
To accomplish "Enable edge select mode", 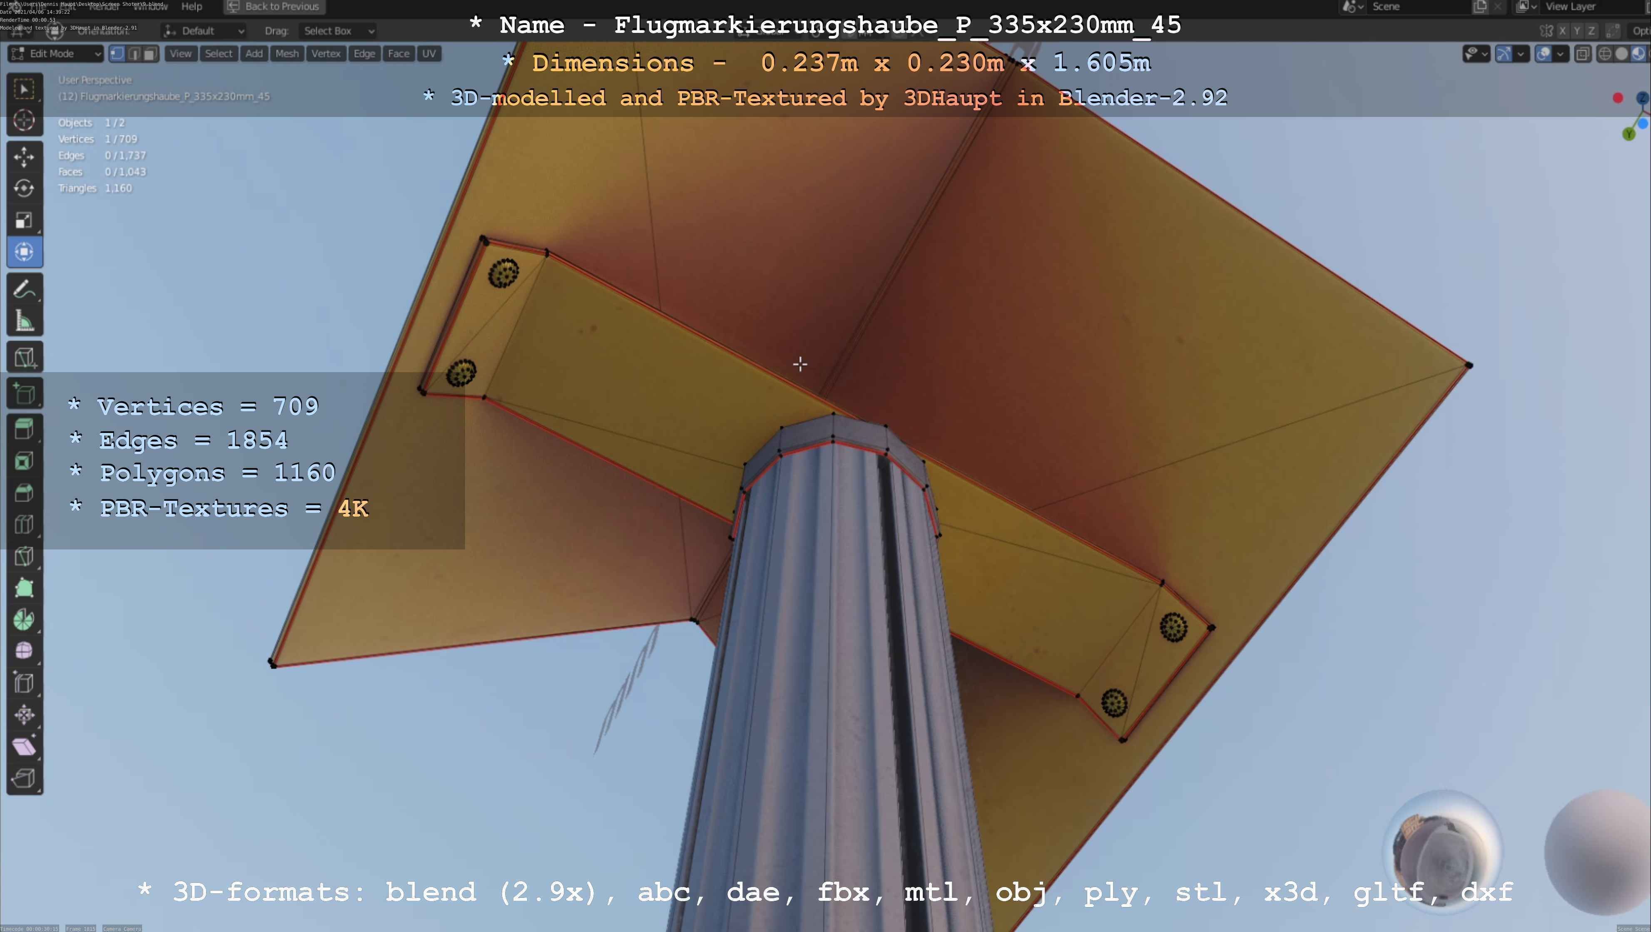I will (134, 54).
